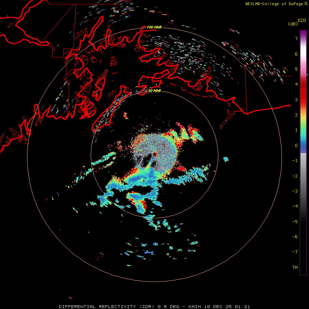The height and width of the screenshot is (309, 309).
Task: Click the TH label on color scale
Action: pos(295,267)
